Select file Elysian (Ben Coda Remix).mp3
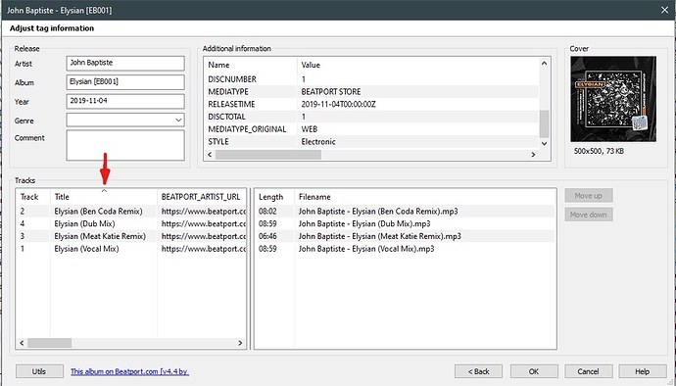676x386 pixels. click(378, 212)
